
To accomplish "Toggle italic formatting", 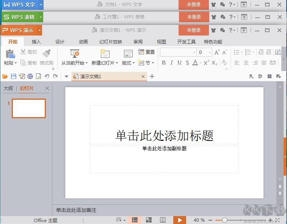I will 171,63.
